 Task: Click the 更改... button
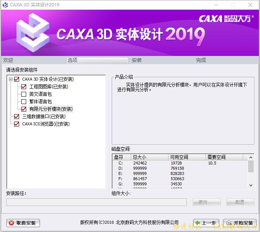click(x=207, y=202)
